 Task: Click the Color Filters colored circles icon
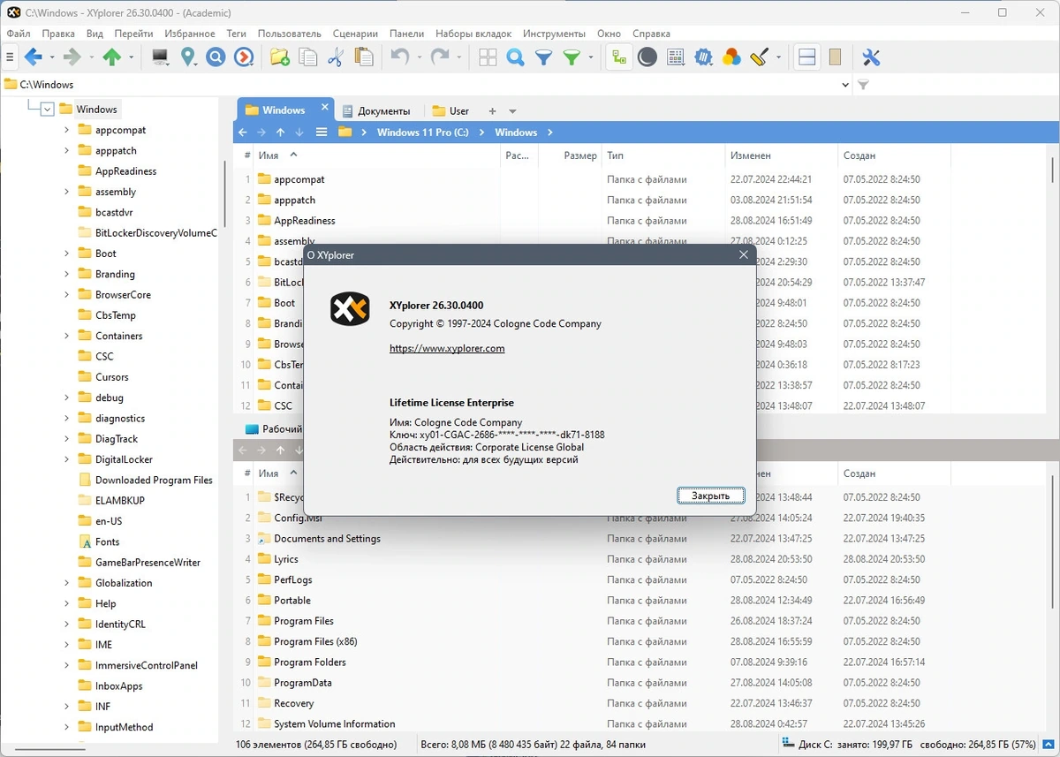731,57
